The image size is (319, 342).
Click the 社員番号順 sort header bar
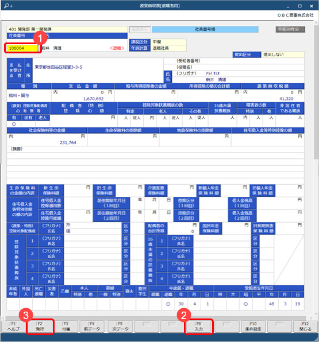[x=205, y=29]
